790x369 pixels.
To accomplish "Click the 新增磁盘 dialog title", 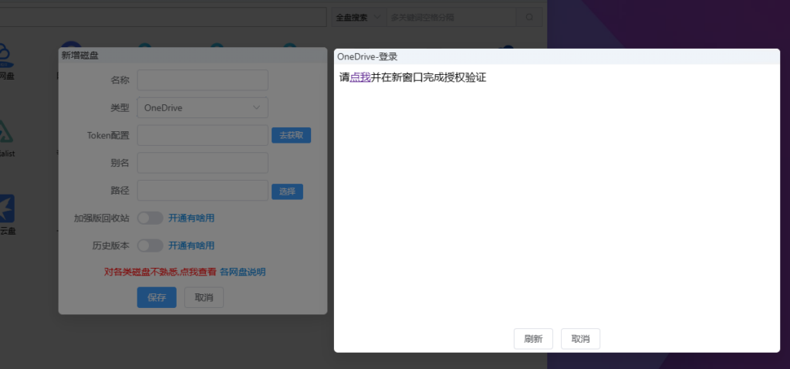I will [x=79, y=56].
